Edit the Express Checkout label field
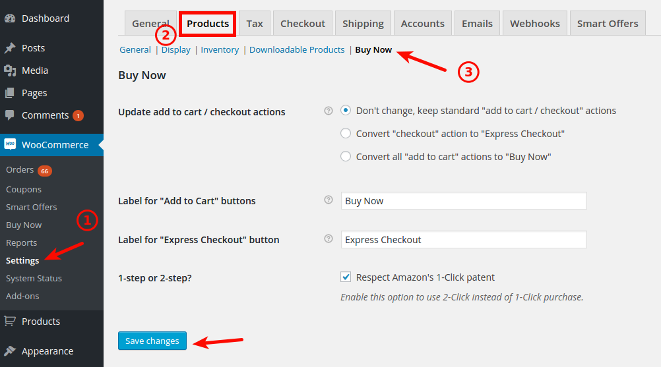The image size is (661, 367). 464,239
